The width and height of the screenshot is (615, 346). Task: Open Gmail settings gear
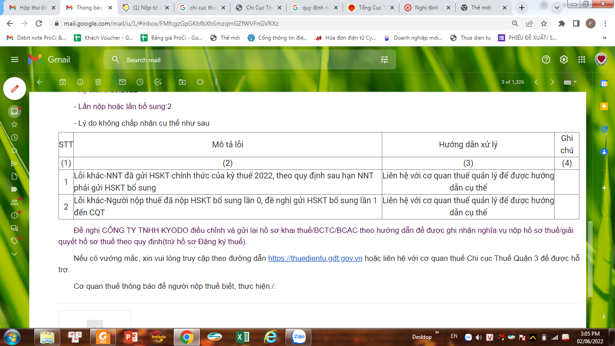(564, 59)
